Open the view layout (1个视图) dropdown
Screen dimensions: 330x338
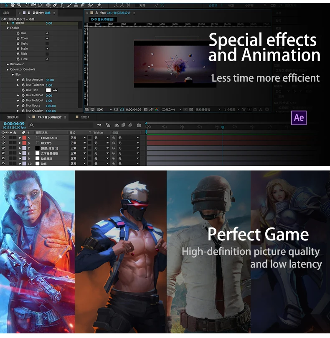coord(232,109)
